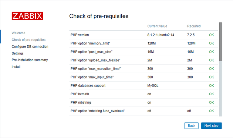This screenshot has height=138, width=233.
Task: Click the Check of pre-requisites heading
Action: point(99,16)
